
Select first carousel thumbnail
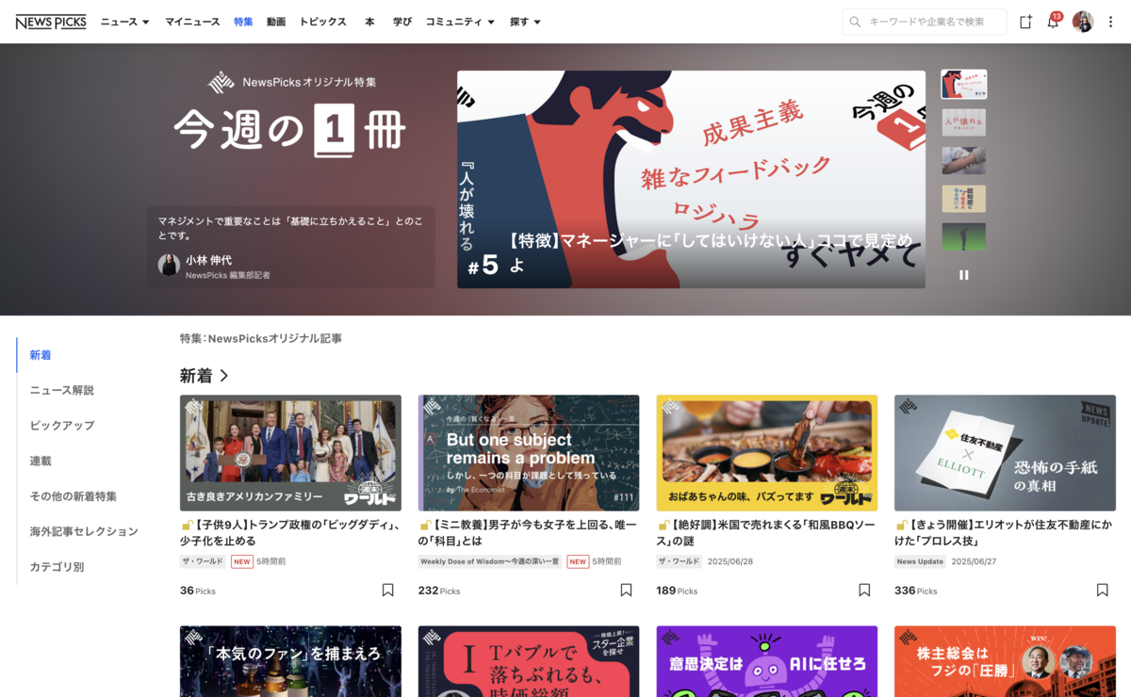coord(963,84)
